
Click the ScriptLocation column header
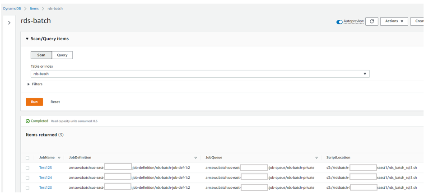click(338, 158)
